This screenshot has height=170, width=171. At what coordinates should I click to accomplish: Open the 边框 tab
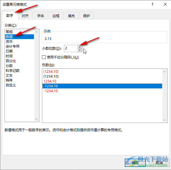[56, 16]
